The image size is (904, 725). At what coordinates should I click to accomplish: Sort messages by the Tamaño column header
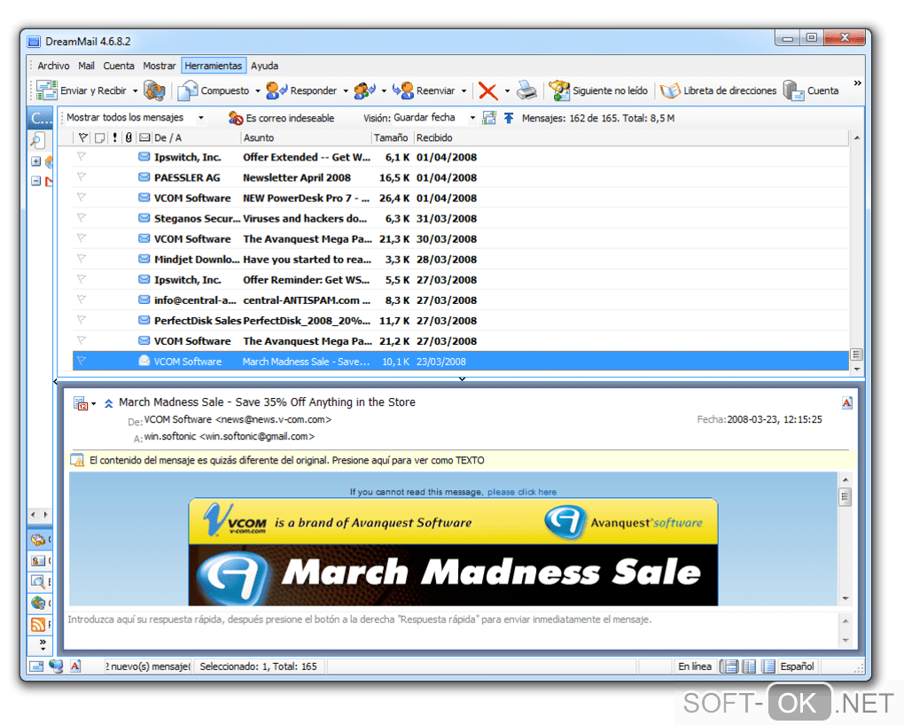392,138
